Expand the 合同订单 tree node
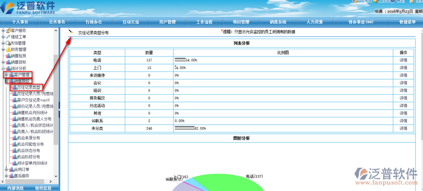The width and height of the screenshot is (423, 191). [6, 170]
